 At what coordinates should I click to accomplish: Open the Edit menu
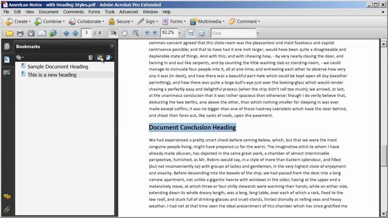(x=18, y=12)
